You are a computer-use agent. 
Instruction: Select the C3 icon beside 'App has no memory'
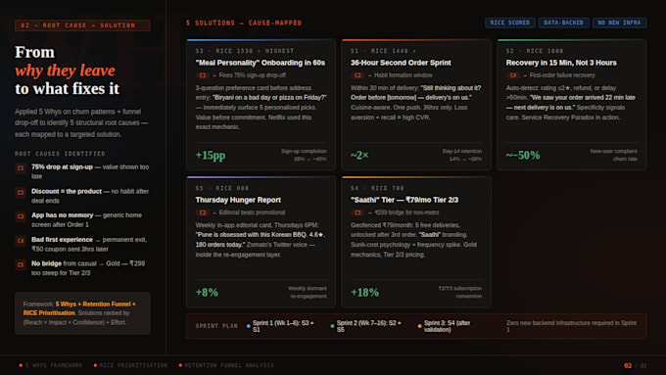21,216
